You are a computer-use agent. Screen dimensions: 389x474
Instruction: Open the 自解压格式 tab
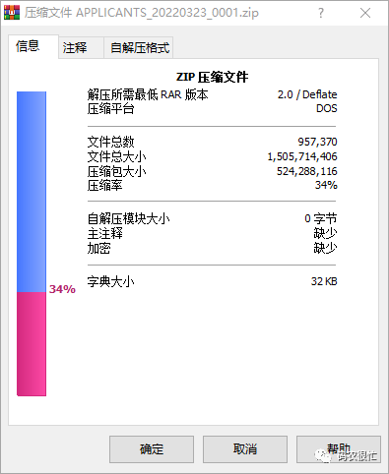click(x=139, y=48)
